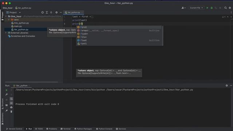Choose 'flush=' from autocomplete list

tap(119, 34)
